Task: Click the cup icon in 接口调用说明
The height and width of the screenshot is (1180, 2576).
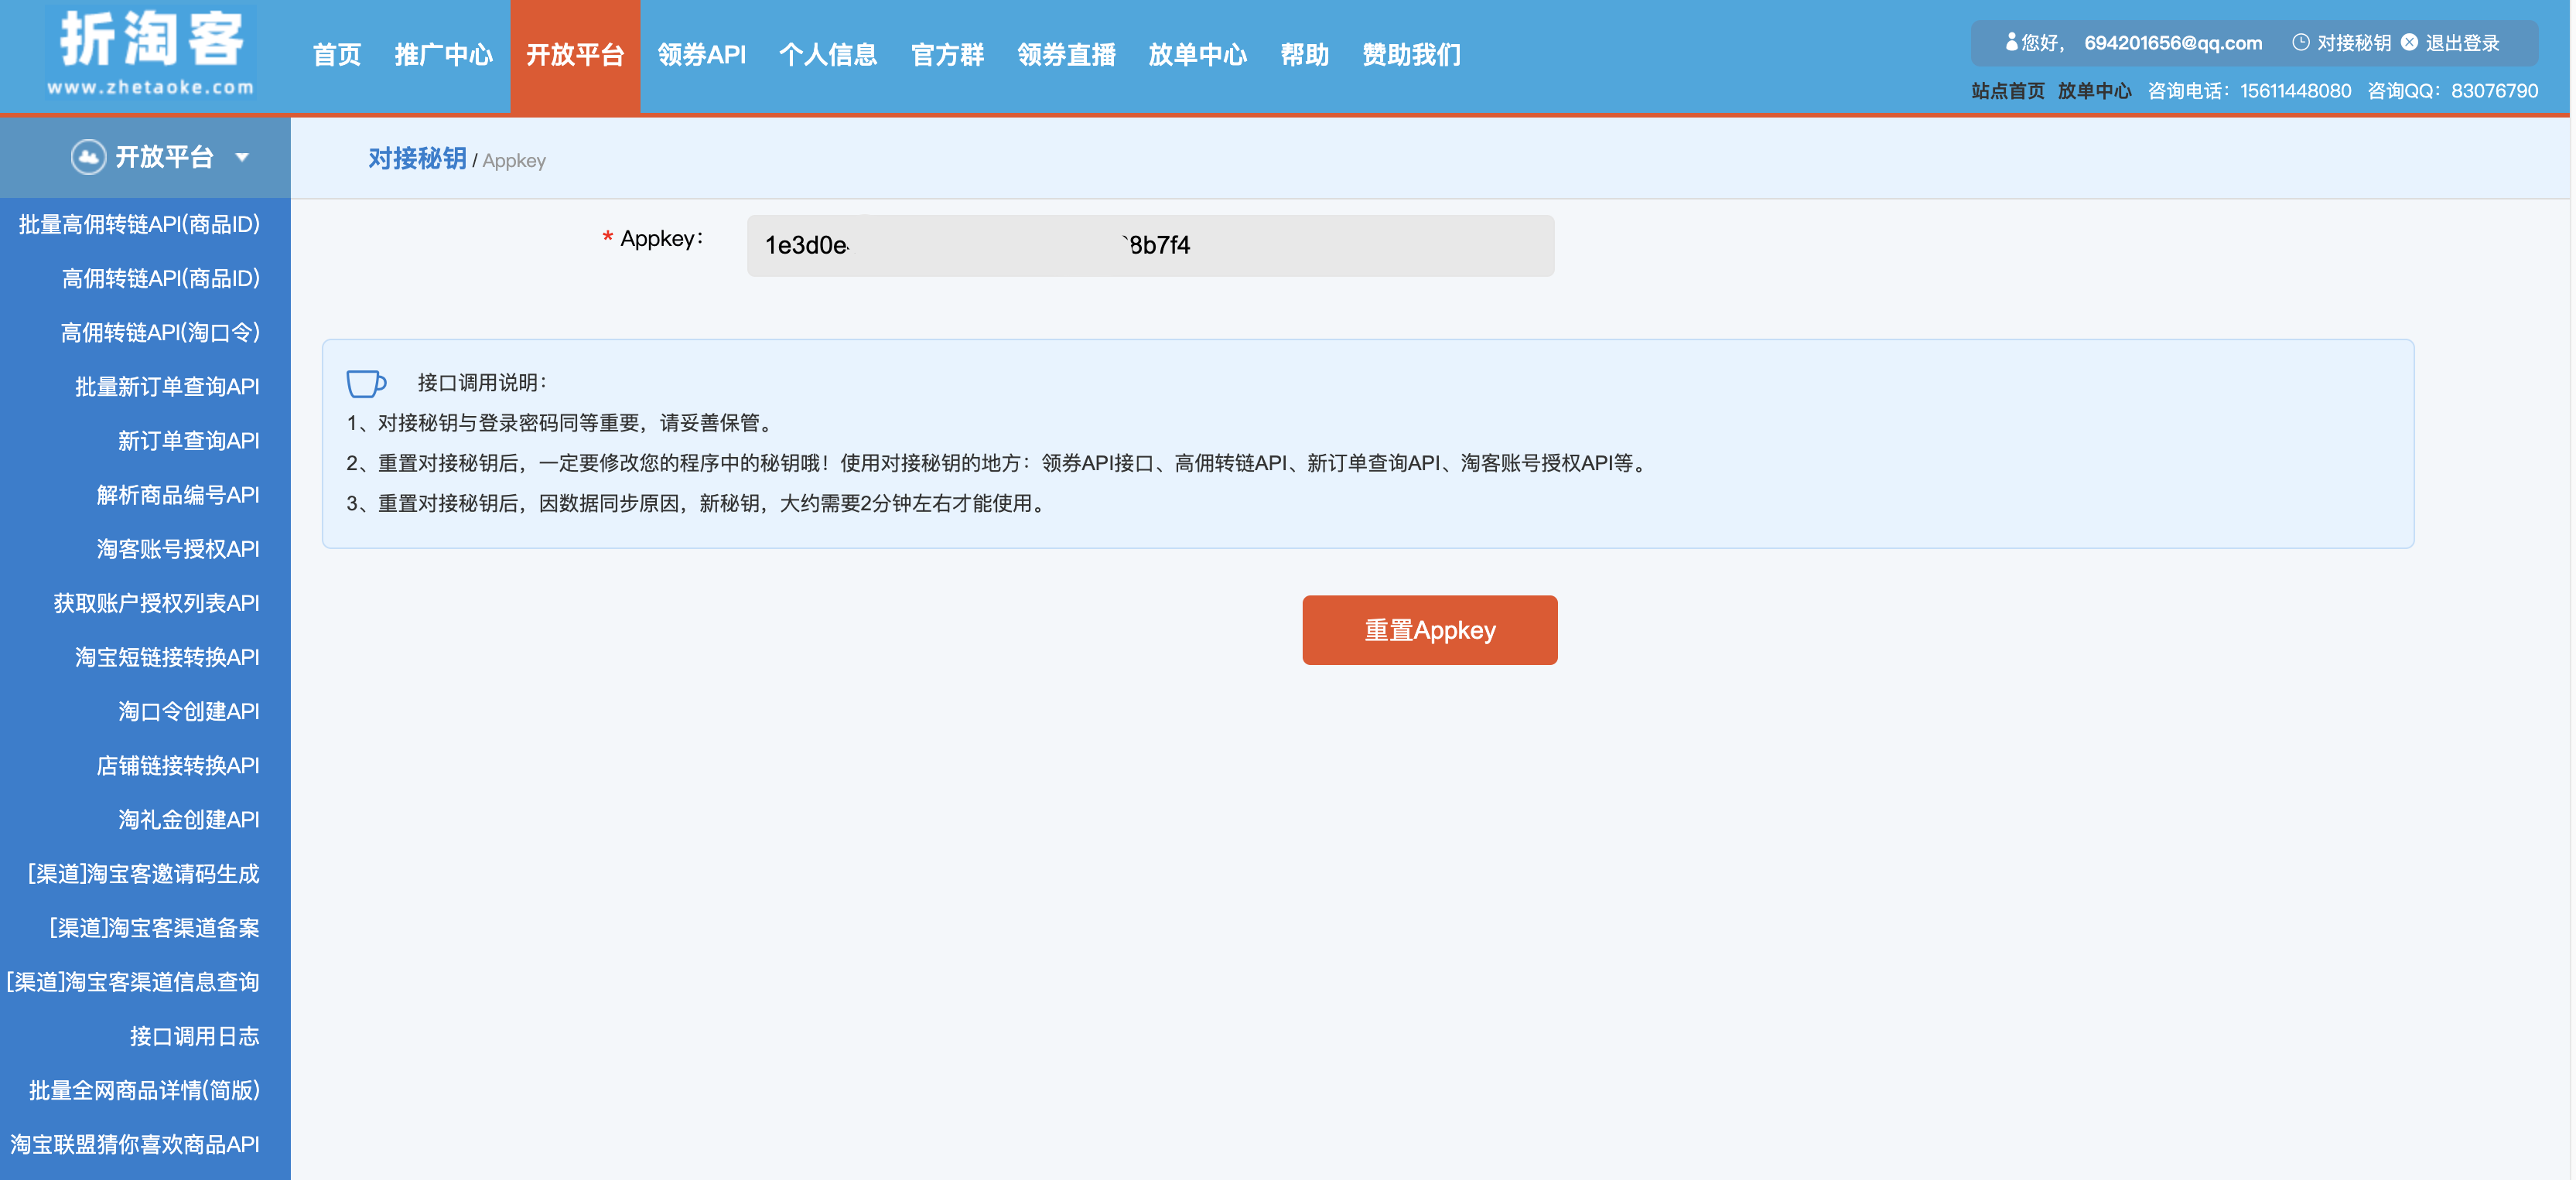Action: (366, 383)
